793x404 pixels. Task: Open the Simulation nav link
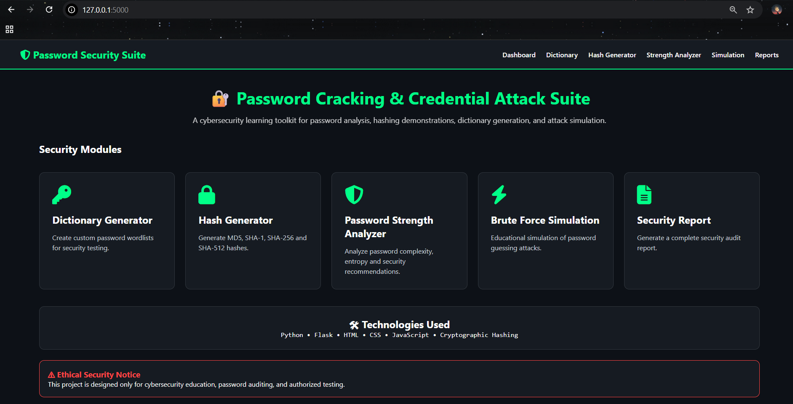(728, 55)
